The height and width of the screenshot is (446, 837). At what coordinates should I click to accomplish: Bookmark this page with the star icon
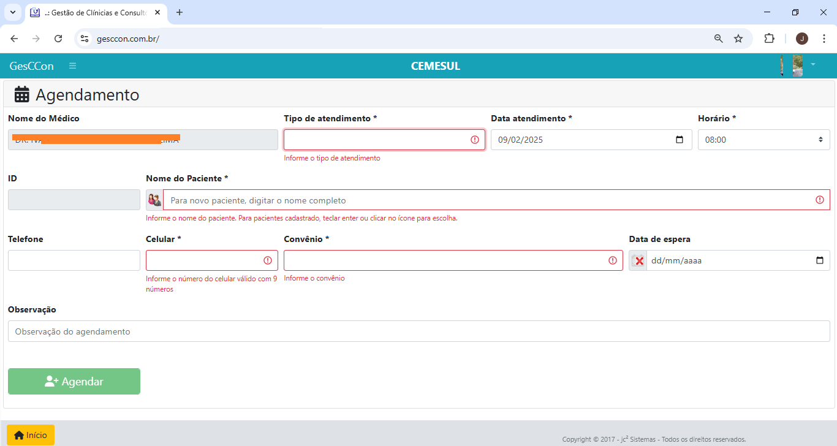coord(738,39)
